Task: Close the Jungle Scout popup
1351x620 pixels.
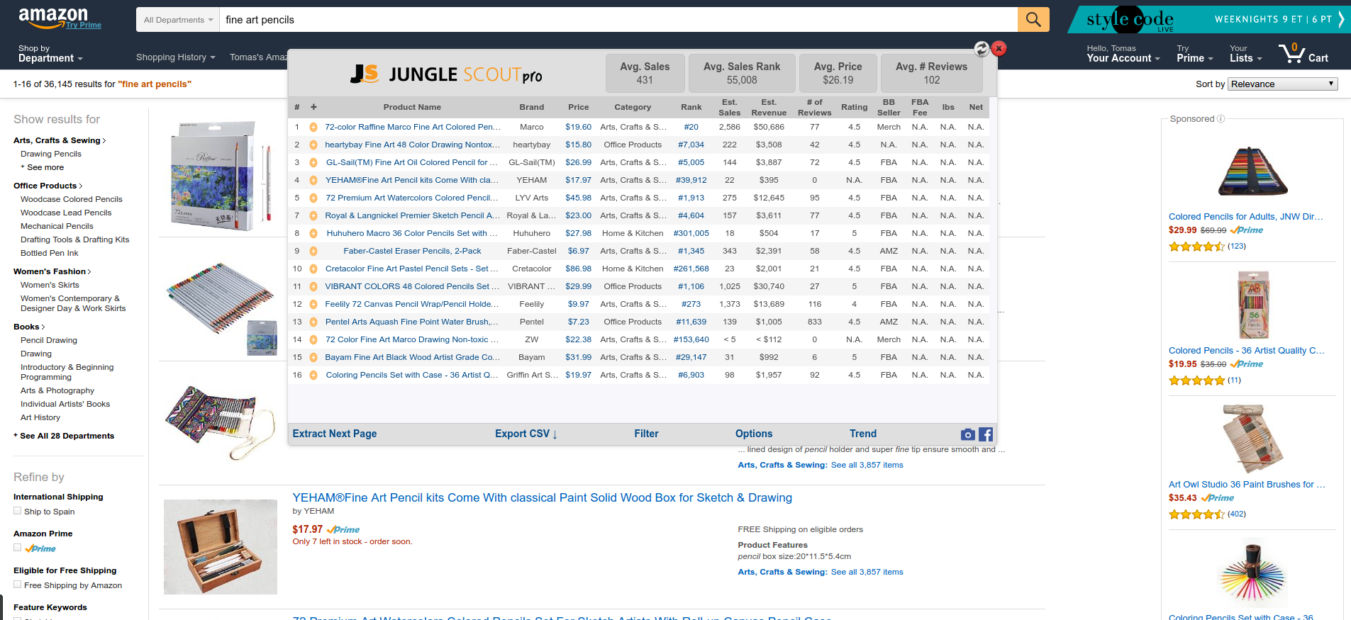Action: pos(999,48)
